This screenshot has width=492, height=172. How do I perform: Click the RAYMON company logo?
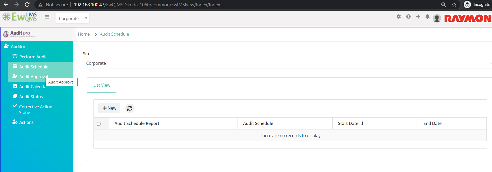(x=468, y=18)
